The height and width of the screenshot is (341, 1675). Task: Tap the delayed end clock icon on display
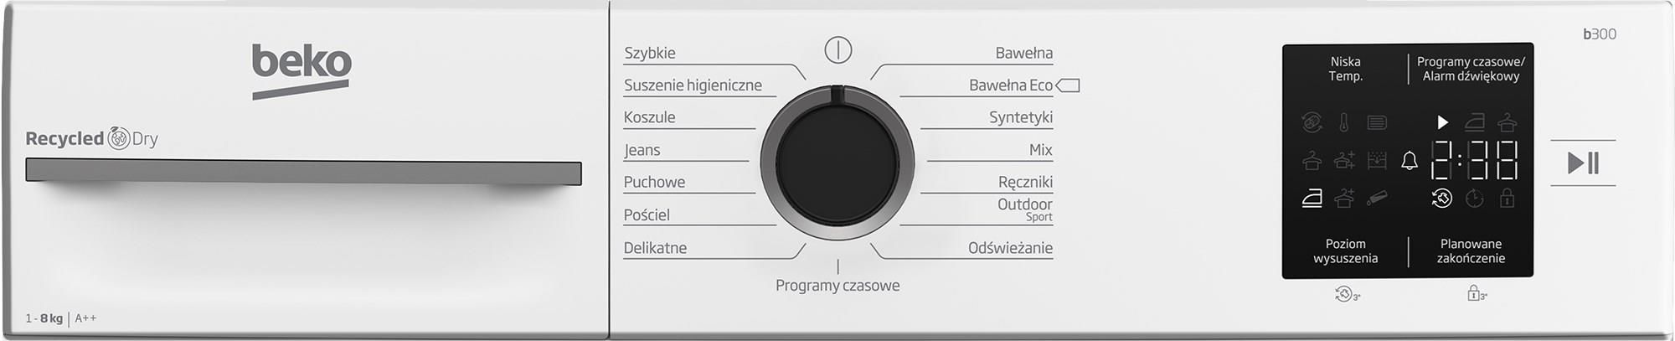1475,199
